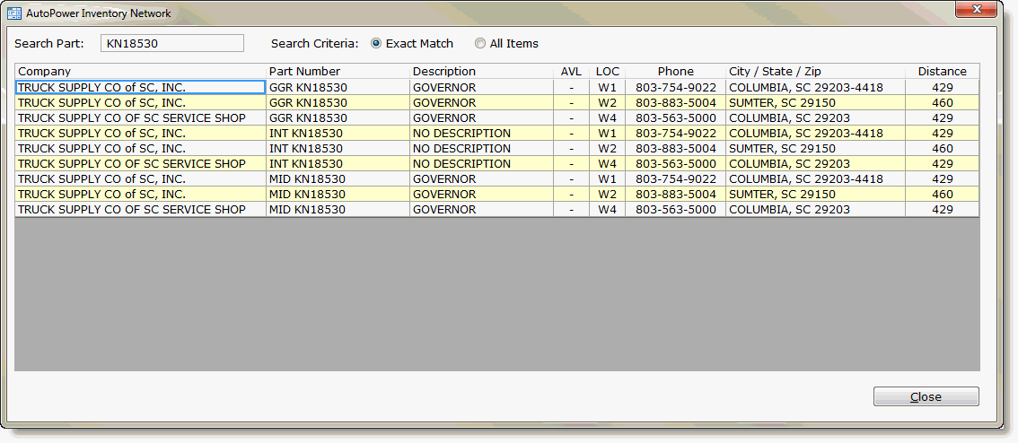This screenshot has width=1018, height=443.
Task: Click the AVL column header
Action: tap(571, 72)
